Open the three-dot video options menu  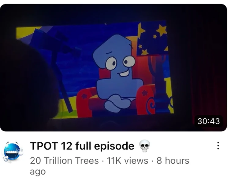click(218, 146)
